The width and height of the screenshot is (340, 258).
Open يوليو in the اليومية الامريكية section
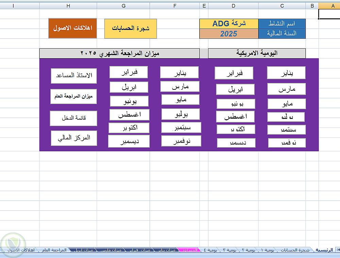(286, 117)
